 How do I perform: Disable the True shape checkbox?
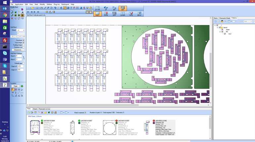[24, 43]
